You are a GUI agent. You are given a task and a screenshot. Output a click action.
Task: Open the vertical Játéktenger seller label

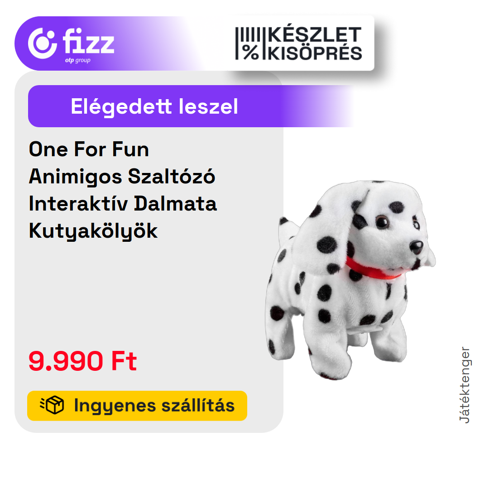pos(465,385)
